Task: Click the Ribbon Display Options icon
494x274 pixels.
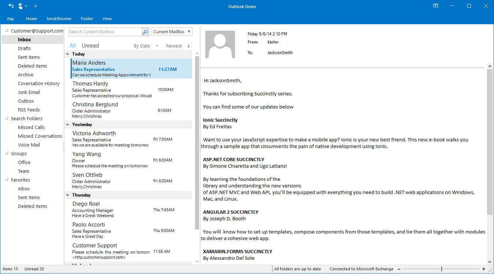Action: [x=435, y=6]
